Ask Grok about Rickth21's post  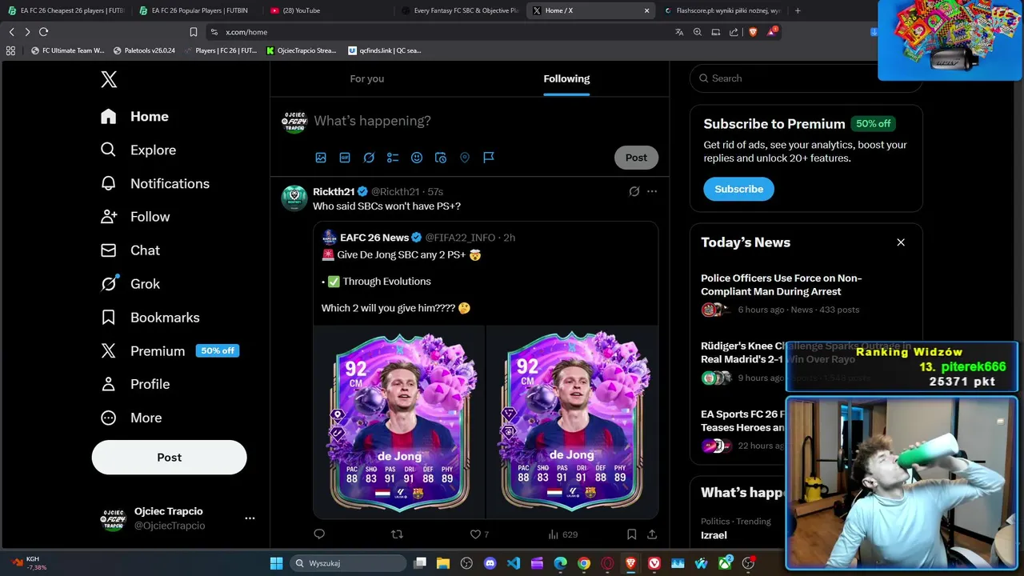point(634,191)
